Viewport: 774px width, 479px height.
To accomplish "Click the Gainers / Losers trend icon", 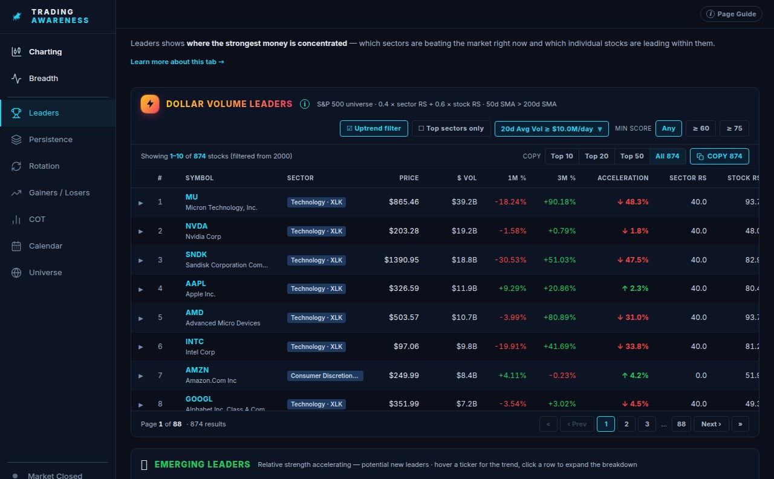I will (x=17, y=193).
